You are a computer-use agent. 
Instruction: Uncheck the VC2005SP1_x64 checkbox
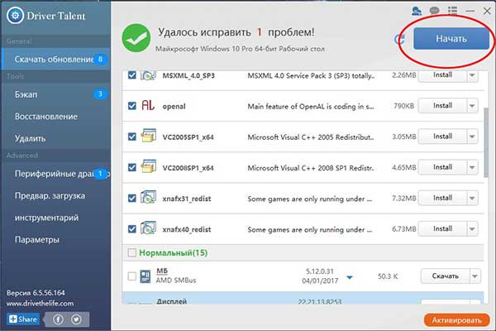click(x=132, y=137)
